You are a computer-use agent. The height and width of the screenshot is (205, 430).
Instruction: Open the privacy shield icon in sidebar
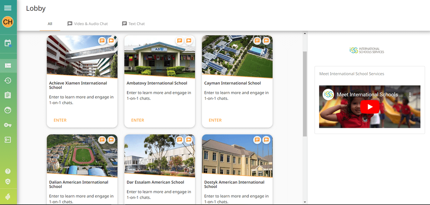pyautogui.click(x=8, y=182)
